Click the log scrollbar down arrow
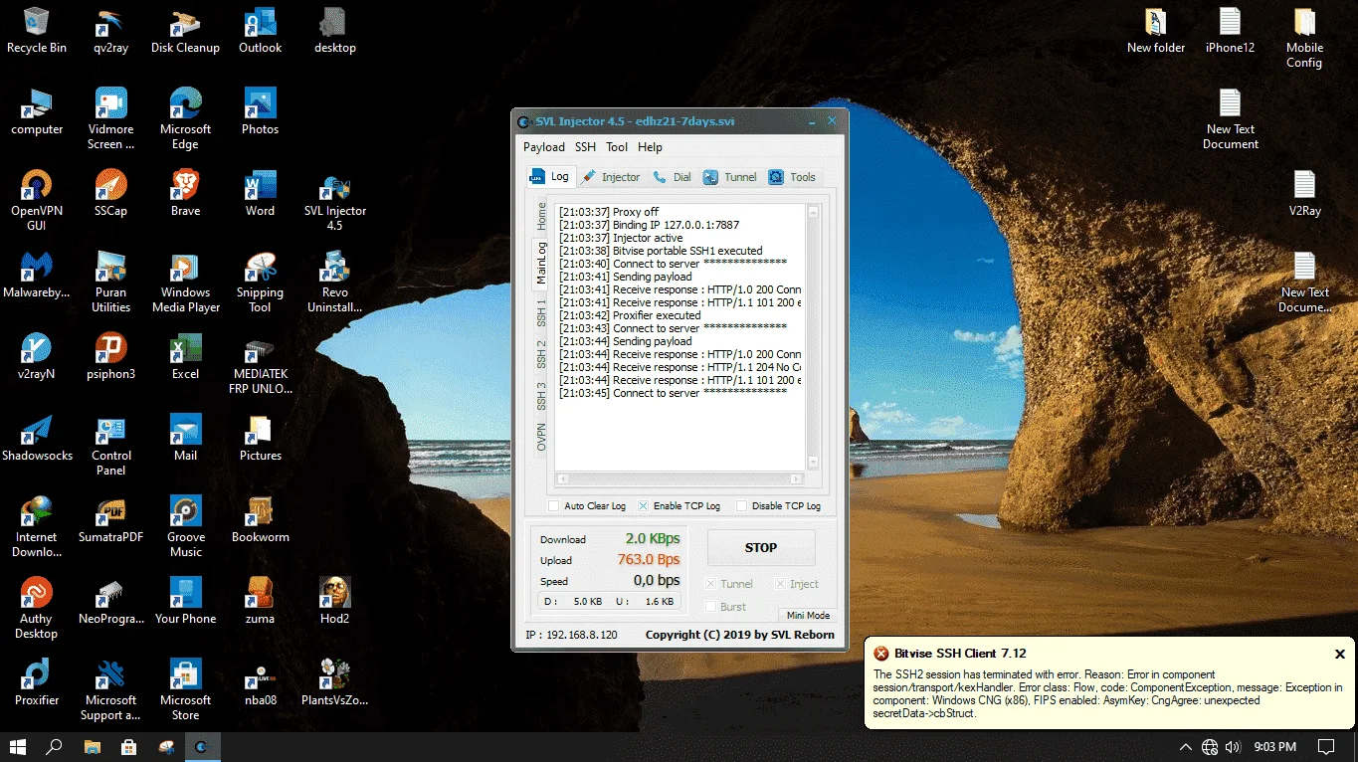 [813, 462]
